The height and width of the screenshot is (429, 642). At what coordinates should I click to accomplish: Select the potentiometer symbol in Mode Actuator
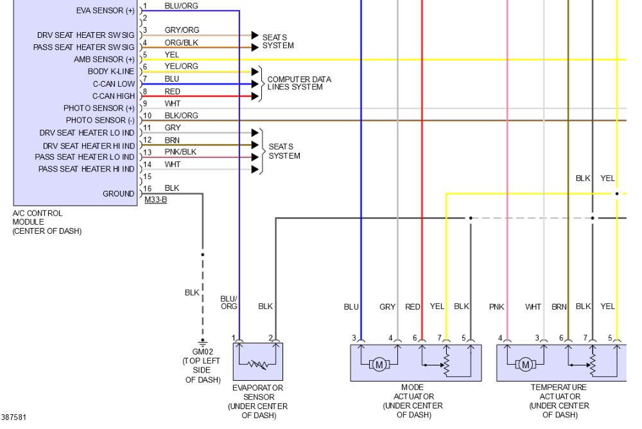(447, 365)
